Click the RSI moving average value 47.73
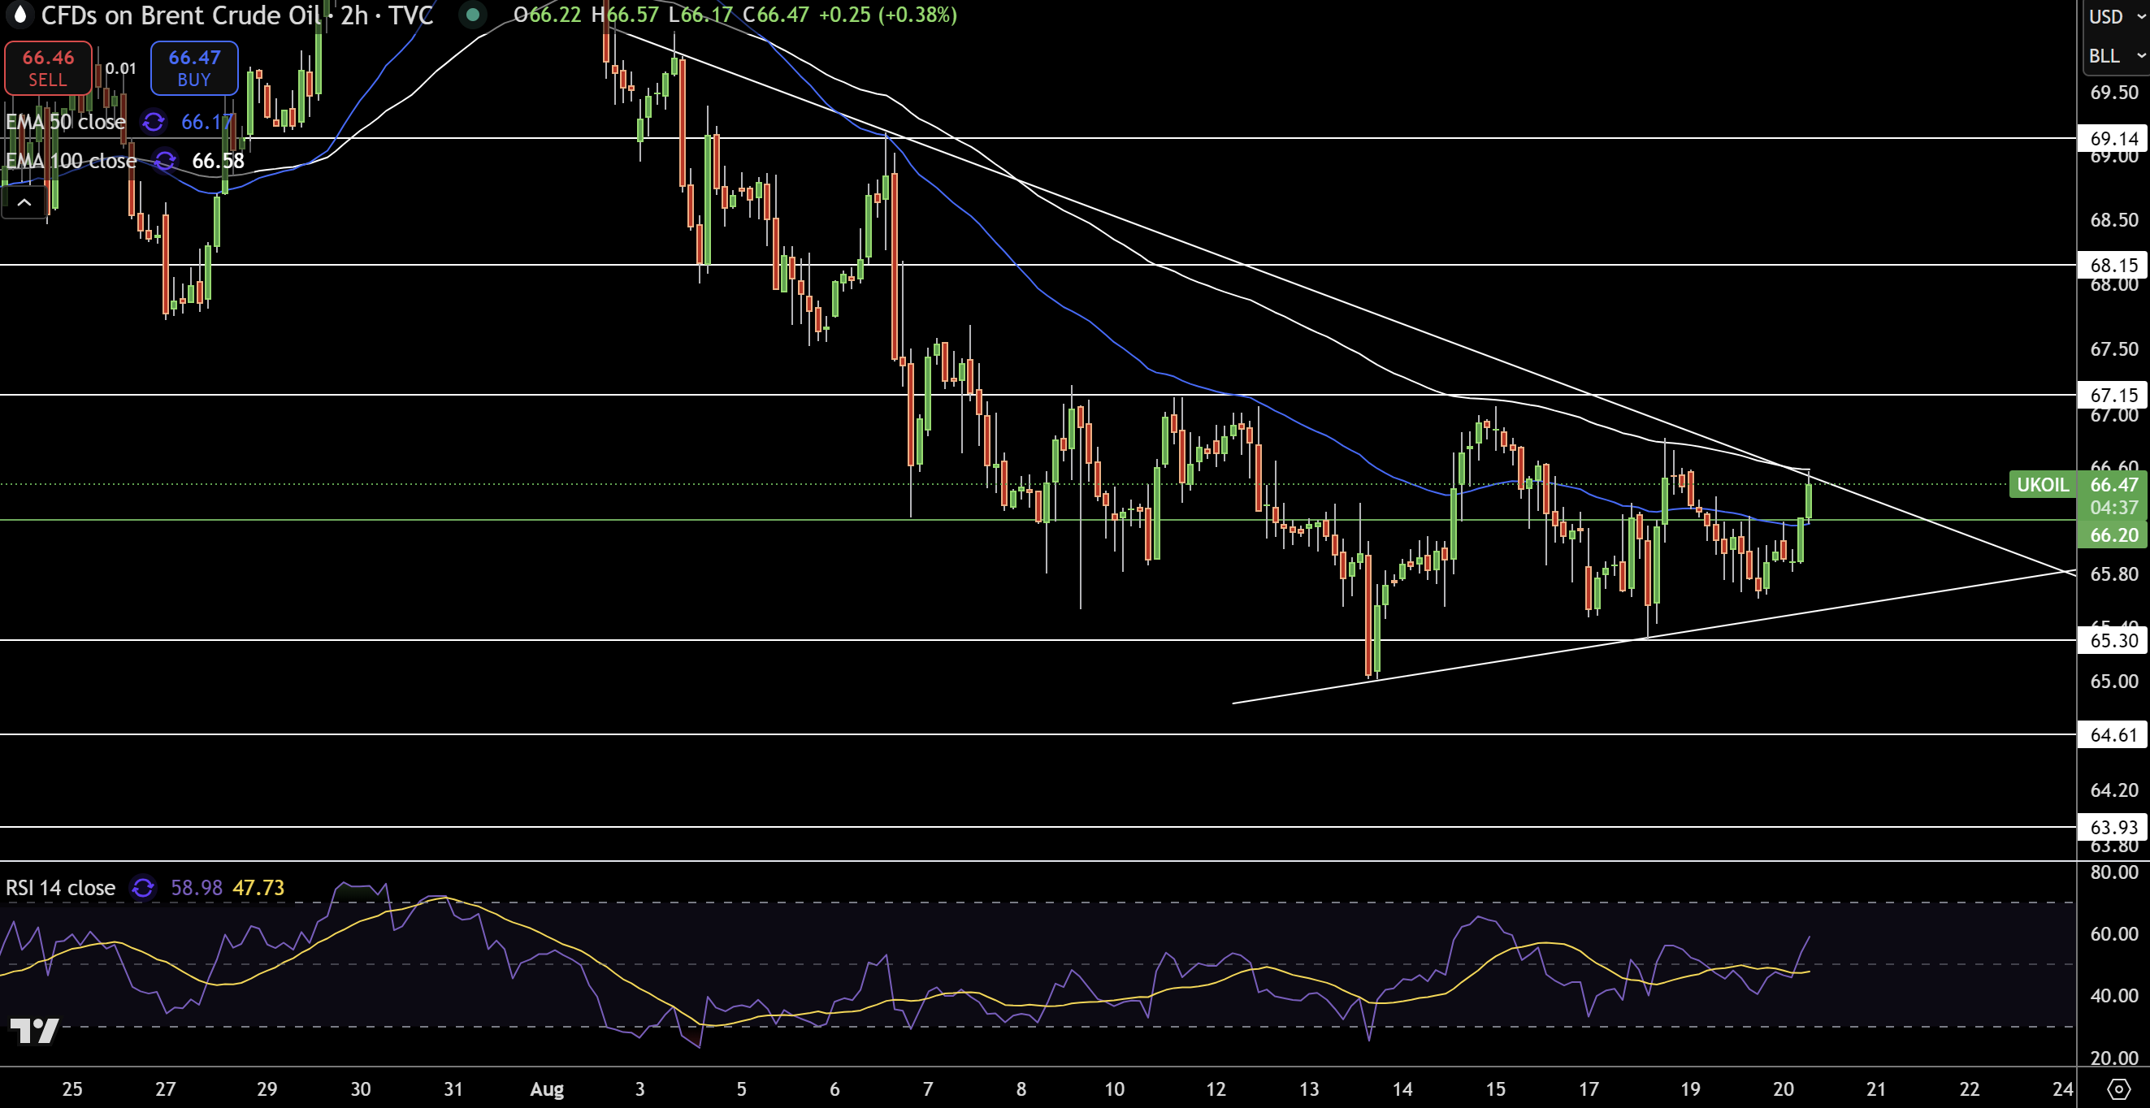 pos(258,887)
